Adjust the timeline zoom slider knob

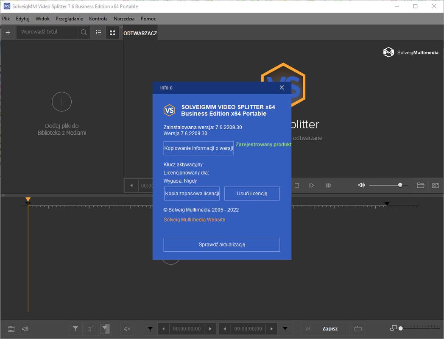[x=400, y=328]
